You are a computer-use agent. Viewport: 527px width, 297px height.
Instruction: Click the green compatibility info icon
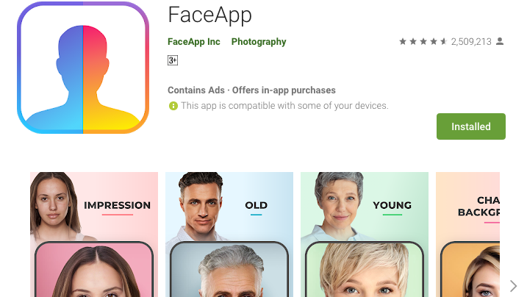pos(173,106)
